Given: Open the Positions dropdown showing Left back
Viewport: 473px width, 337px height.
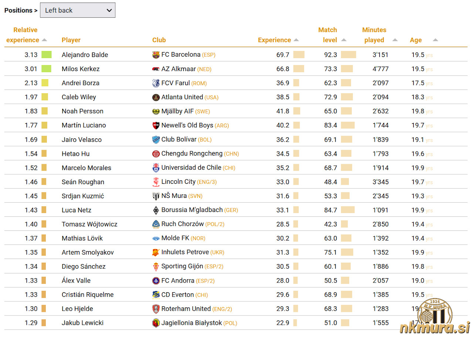Looking at the screenshot, I should (x=78, y=10).
